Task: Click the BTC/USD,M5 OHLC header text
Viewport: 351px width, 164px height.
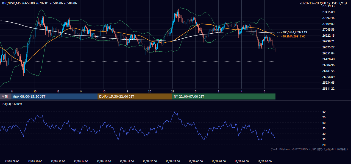Action: tap(40, 3)
